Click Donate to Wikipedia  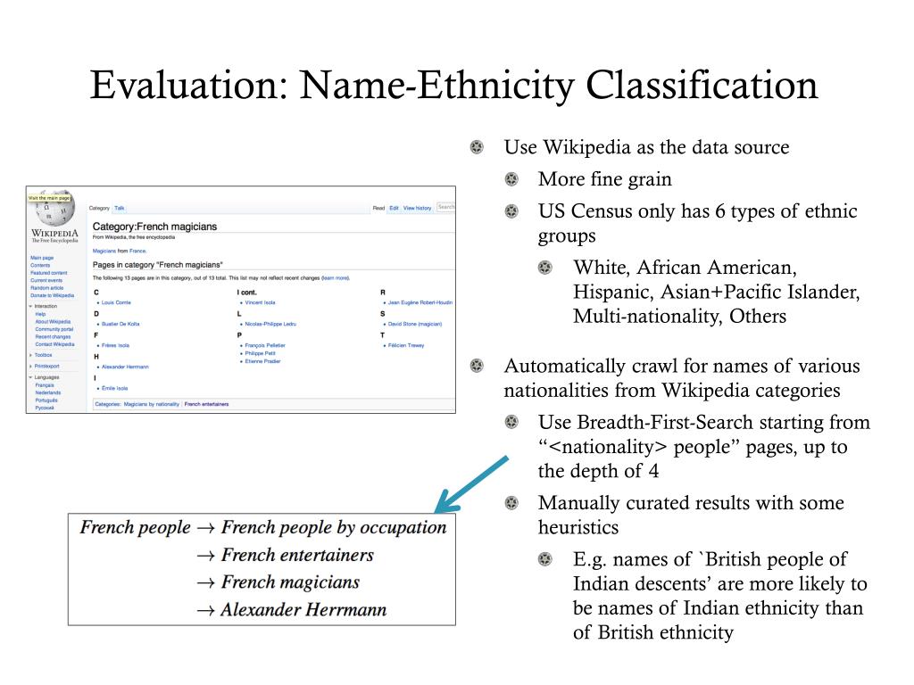(x=53, y=295)
